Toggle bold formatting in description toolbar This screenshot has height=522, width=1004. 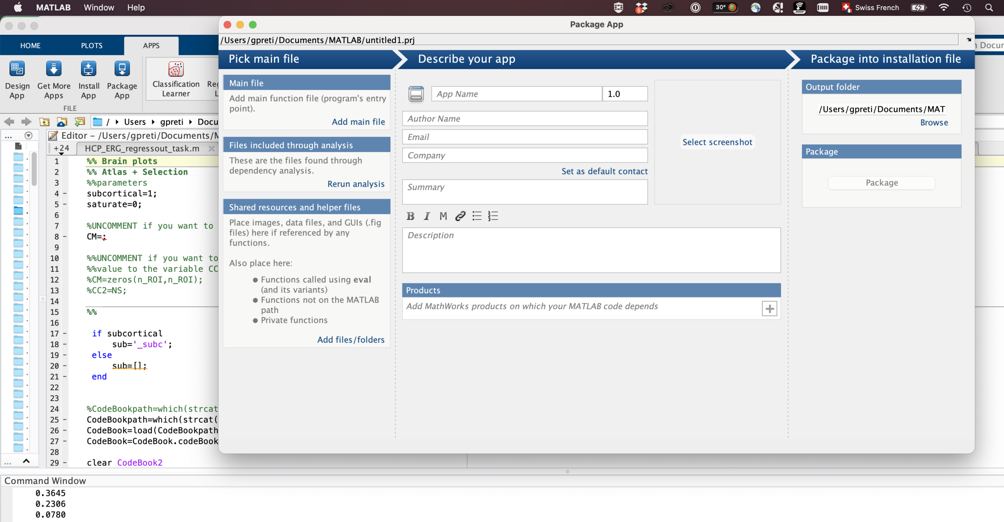click(410, 216)
